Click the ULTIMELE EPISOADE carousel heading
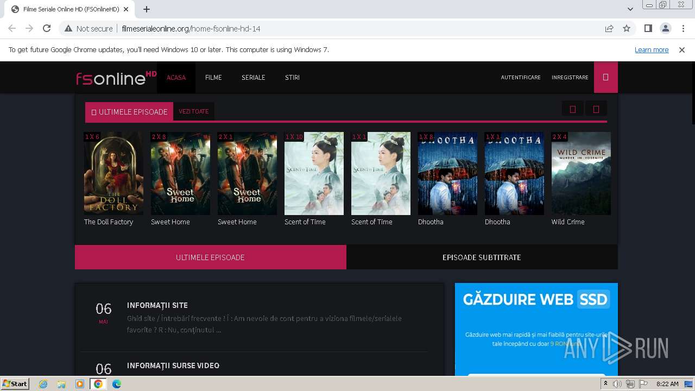 [x=129, y=111]
